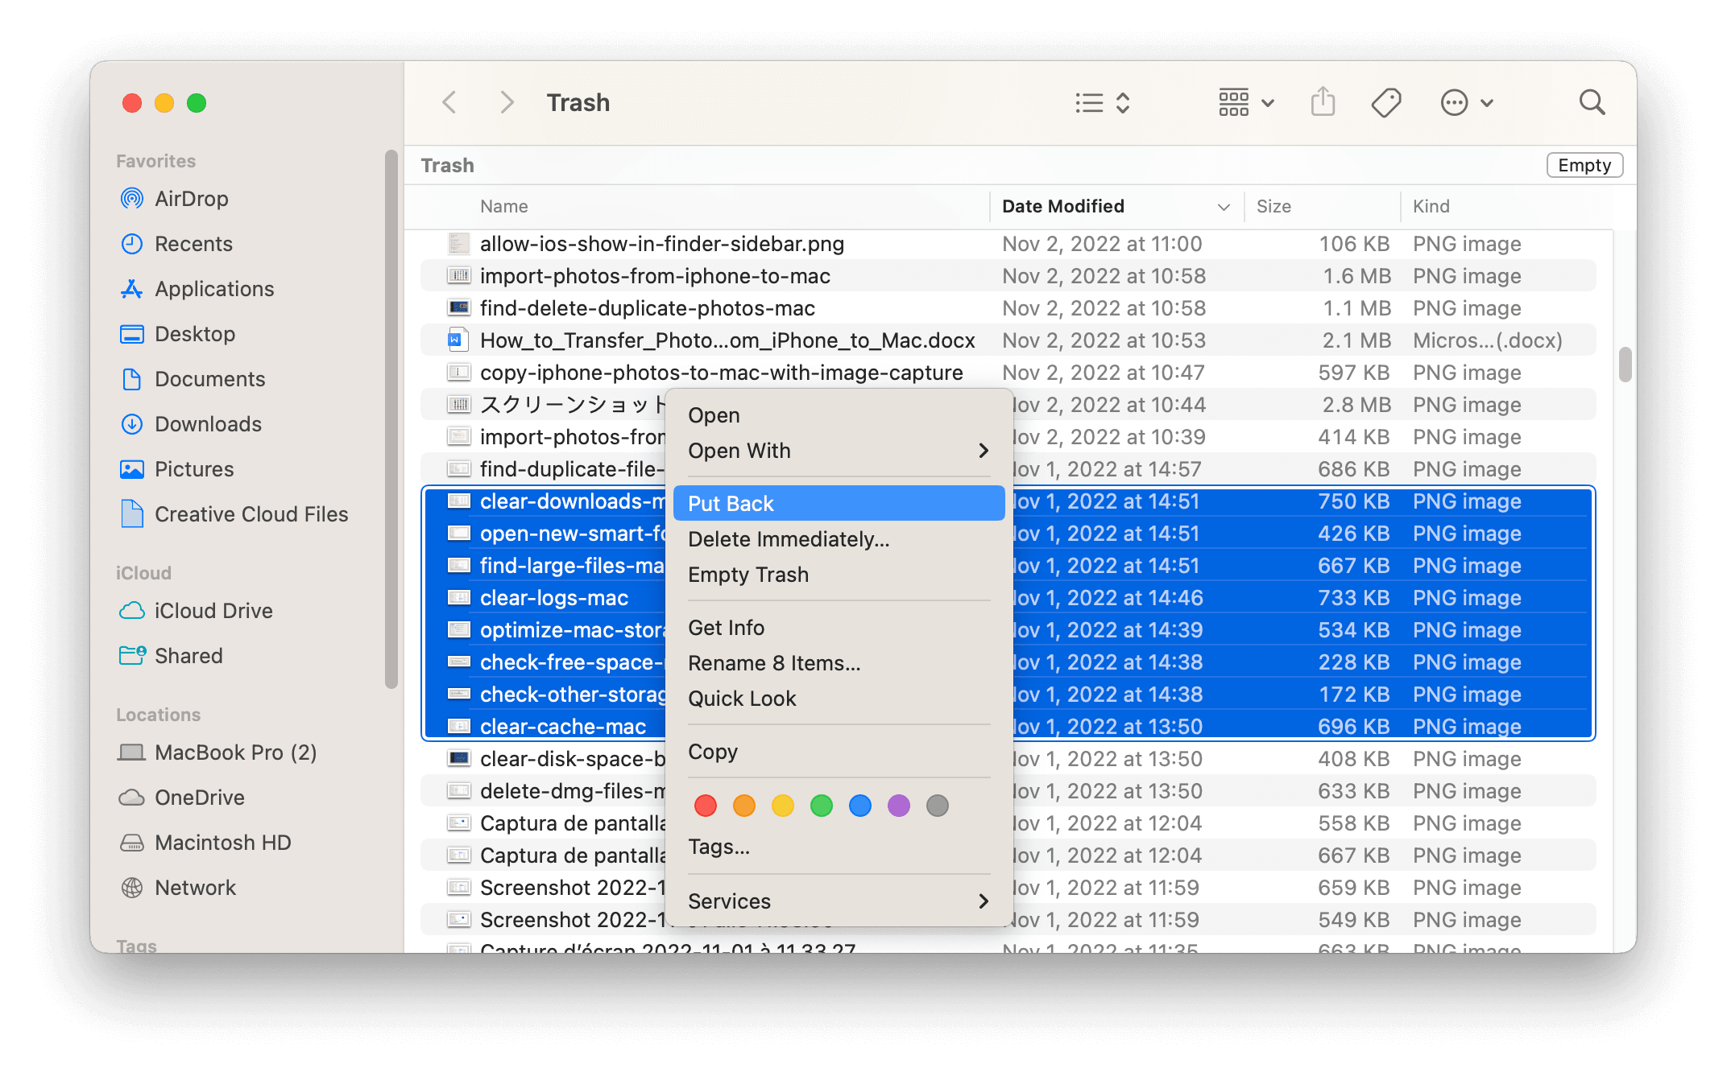This screenshot has width=1727, height=1072.
Task: Click the Share toolbar icon
Action: click(1323, 102)
